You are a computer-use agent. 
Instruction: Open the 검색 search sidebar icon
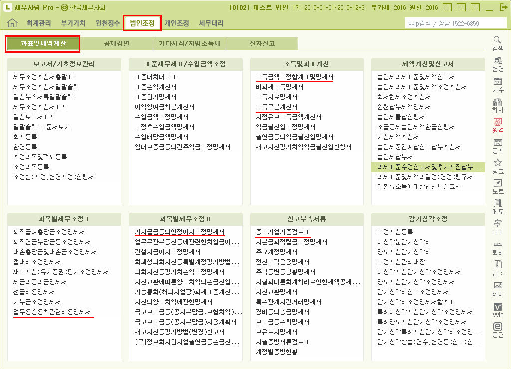(x=498, y=44)
